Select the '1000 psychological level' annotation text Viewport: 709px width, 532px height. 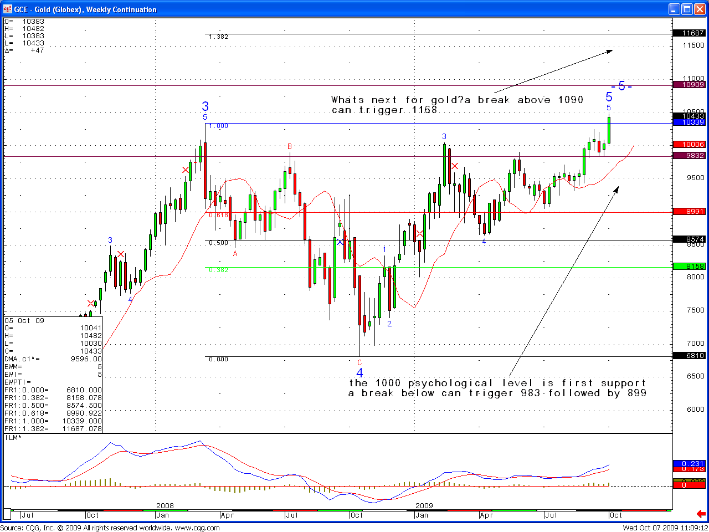497,388
